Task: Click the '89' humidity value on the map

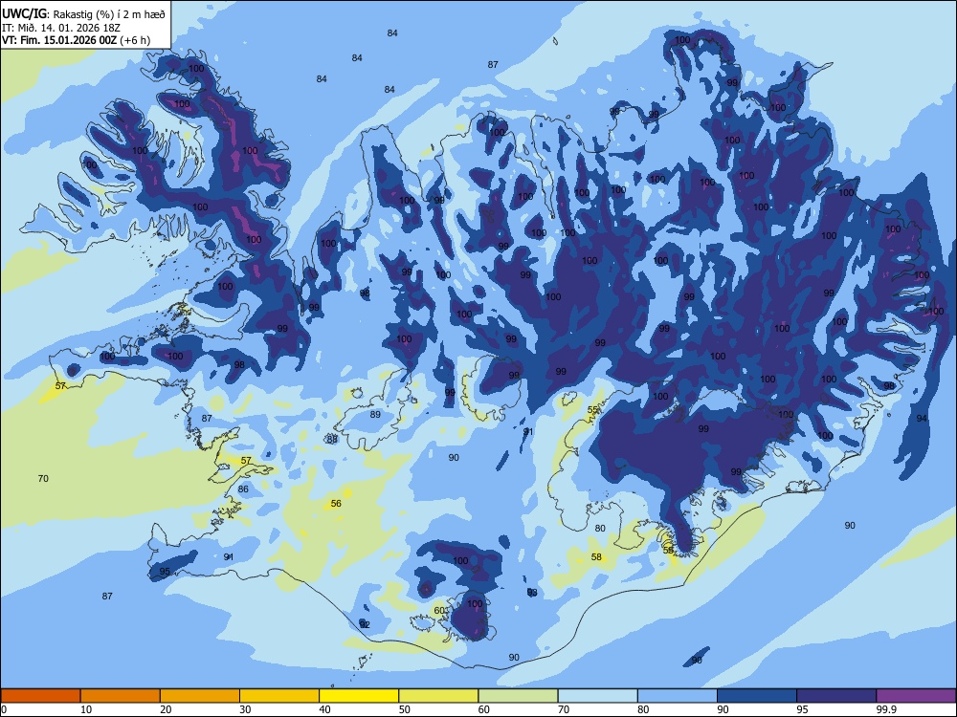Action: 375,415
